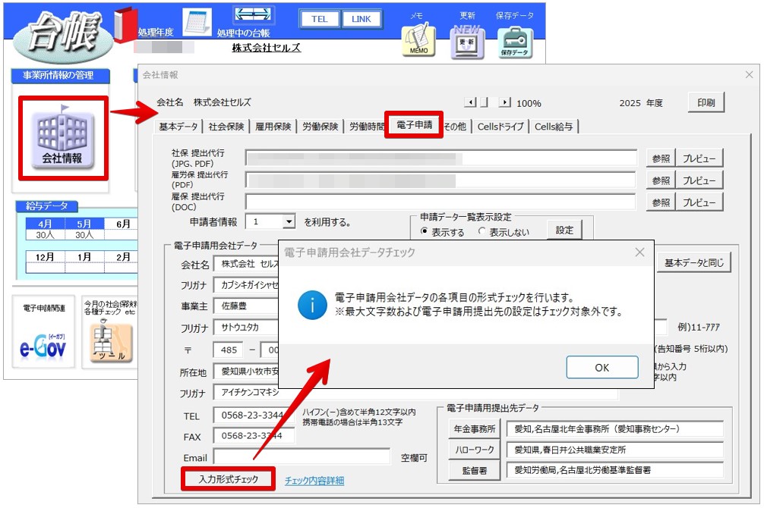Select the 労働保険 tab

pos(322,127)
